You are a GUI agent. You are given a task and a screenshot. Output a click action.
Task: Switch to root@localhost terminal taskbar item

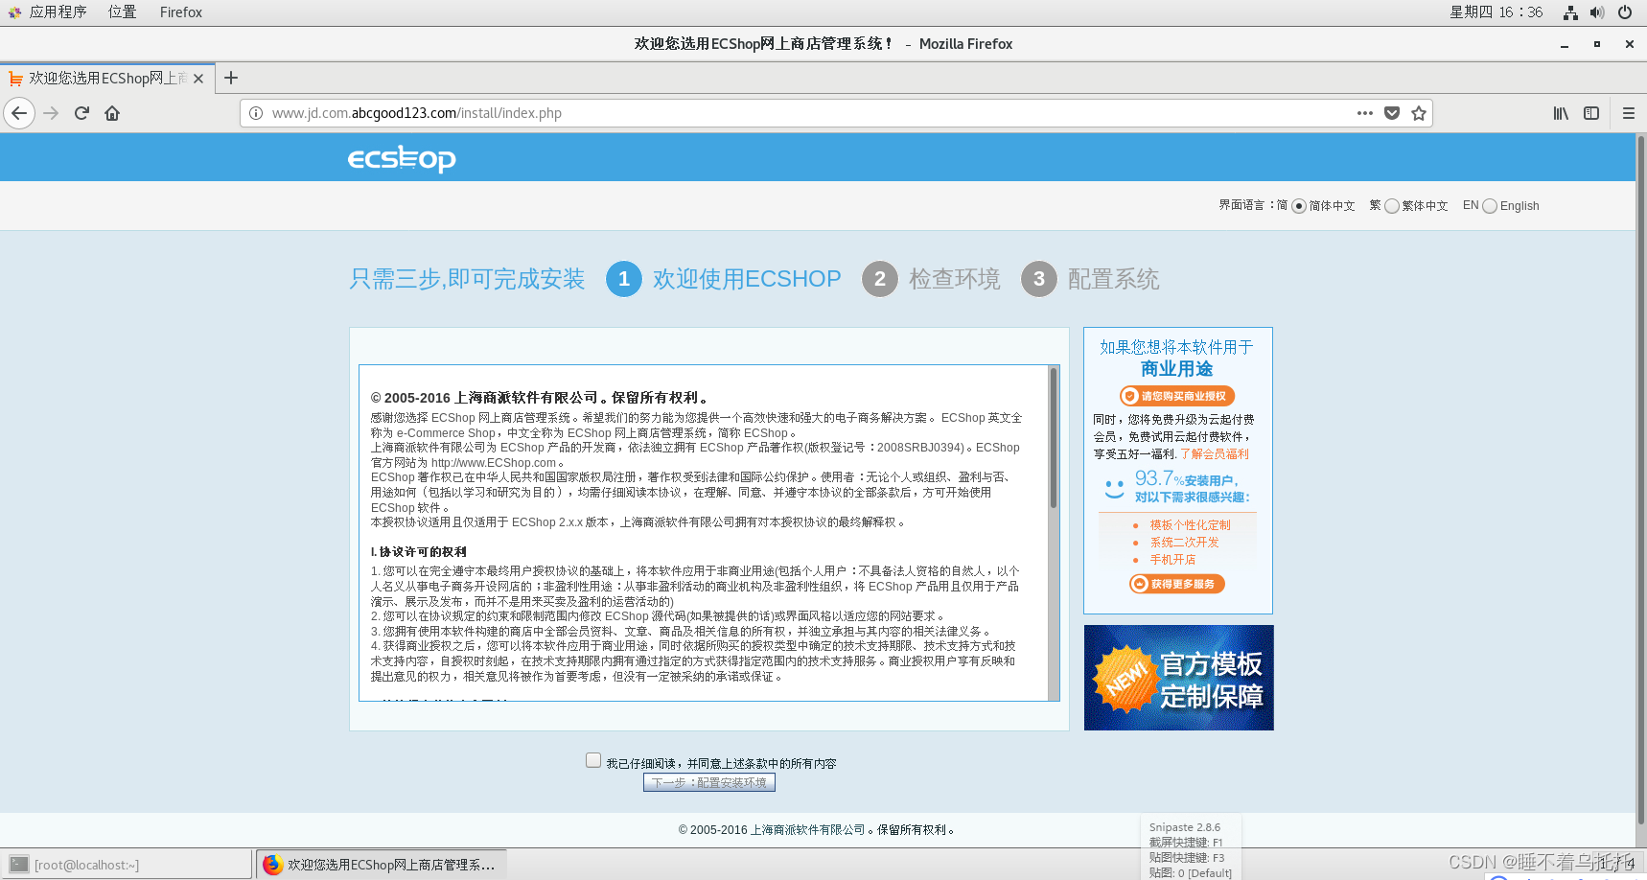click(x=127, y=865)
